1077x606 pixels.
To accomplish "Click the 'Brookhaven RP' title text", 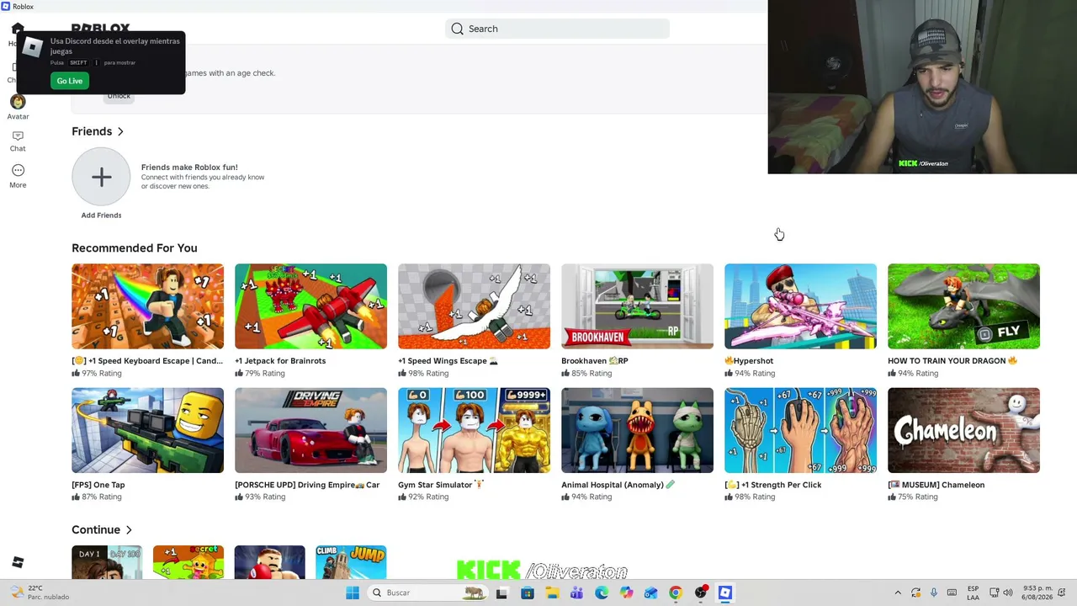I will click(x=595, y=361).
